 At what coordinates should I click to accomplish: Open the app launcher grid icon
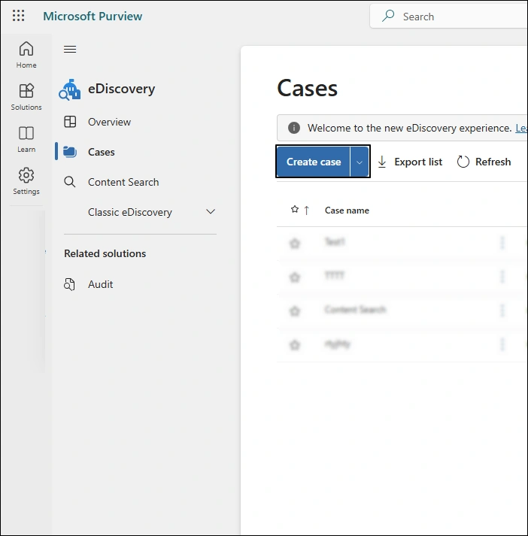point(18,16)
